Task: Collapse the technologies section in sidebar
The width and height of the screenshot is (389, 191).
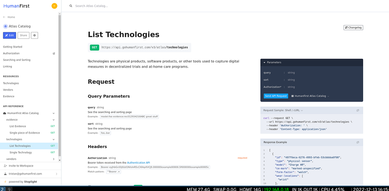Action: [54, 139]
